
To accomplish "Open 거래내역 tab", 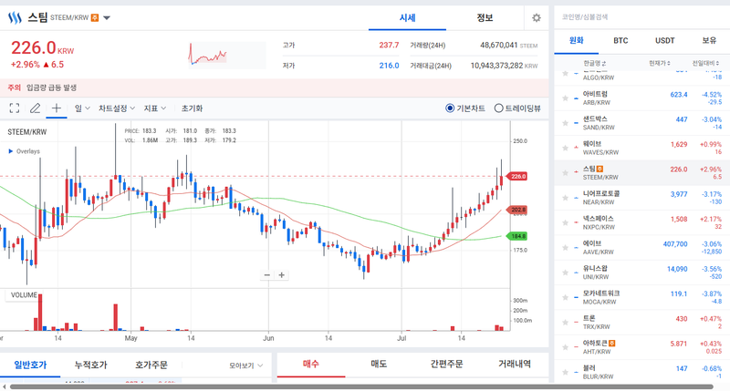I will click(x=515, y=364).
